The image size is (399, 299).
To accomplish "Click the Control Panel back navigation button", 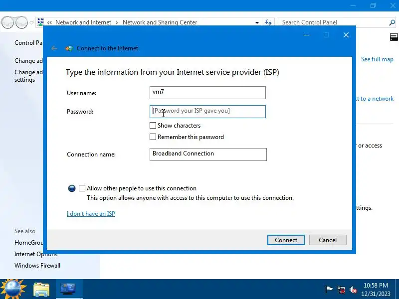I will (7, 22).
